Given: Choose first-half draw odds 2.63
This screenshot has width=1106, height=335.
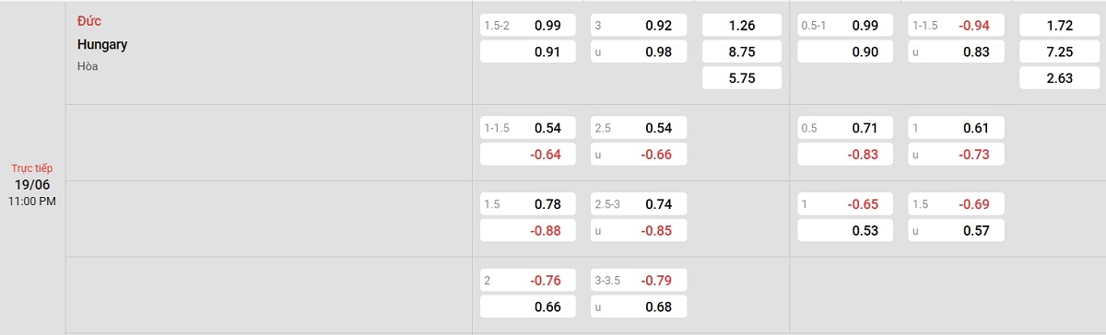Looking at the screenshot, I should 1059,79.
